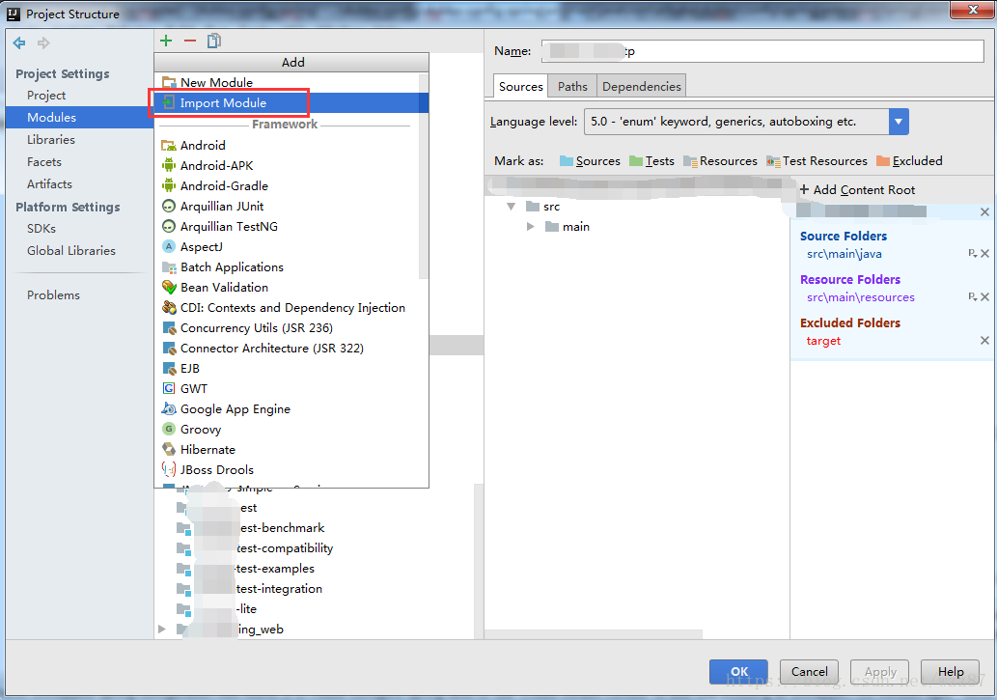Select the main folder
This screenshot has width=997, height=700.
click(x=568, y=227)
